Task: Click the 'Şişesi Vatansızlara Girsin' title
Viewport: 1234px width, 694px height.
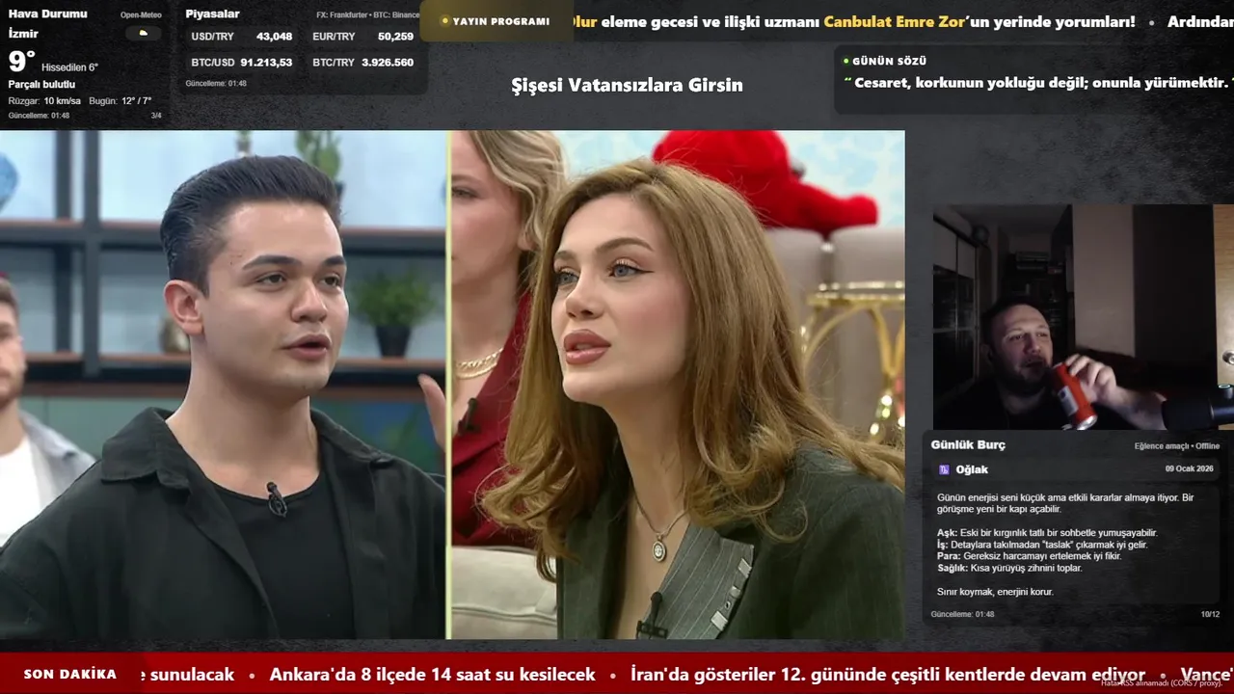Action: 627,85
